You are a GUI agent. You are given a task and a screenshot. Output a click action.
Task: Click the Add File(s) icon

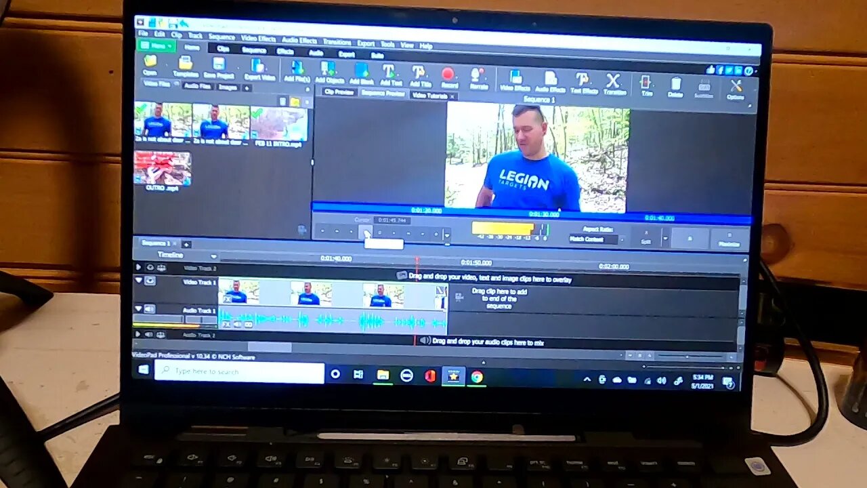coord(297,70)
